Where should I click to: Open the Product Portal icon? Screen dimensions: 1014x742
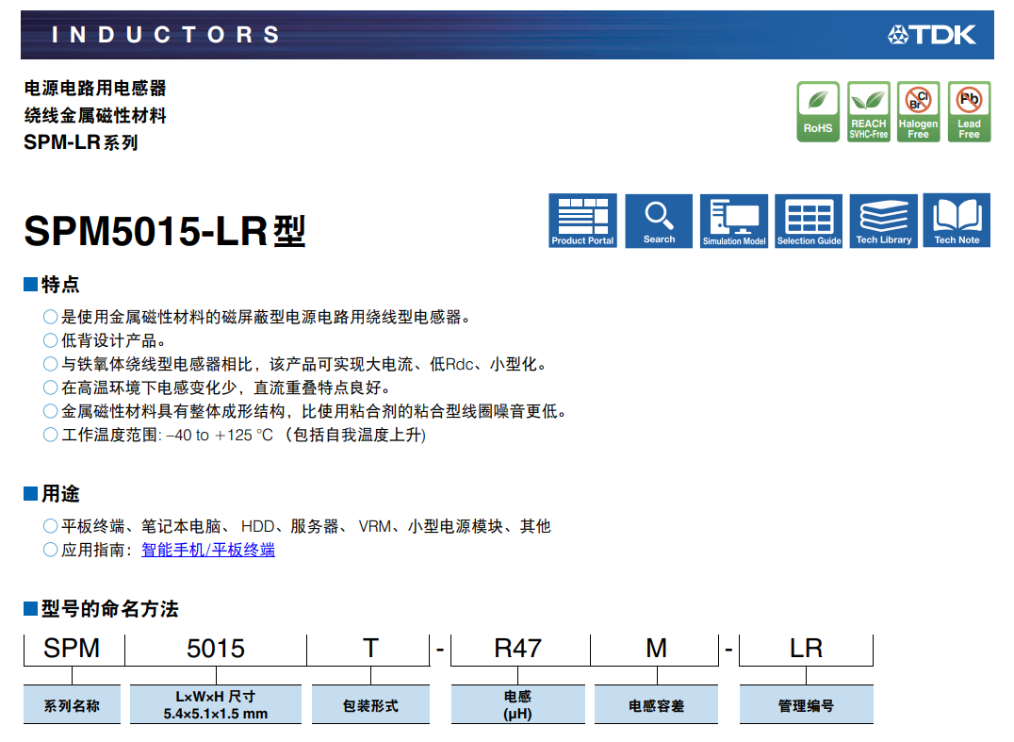[582, 221]
